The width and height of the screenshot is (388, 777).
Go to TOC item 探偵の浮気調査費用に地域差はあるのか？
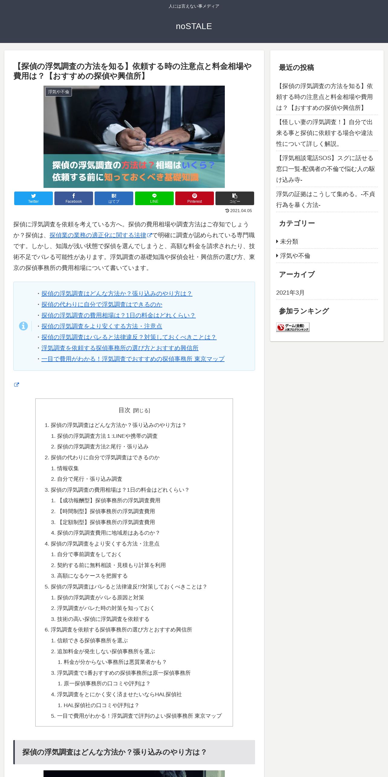pyautogui.click(x=108, y=533)
